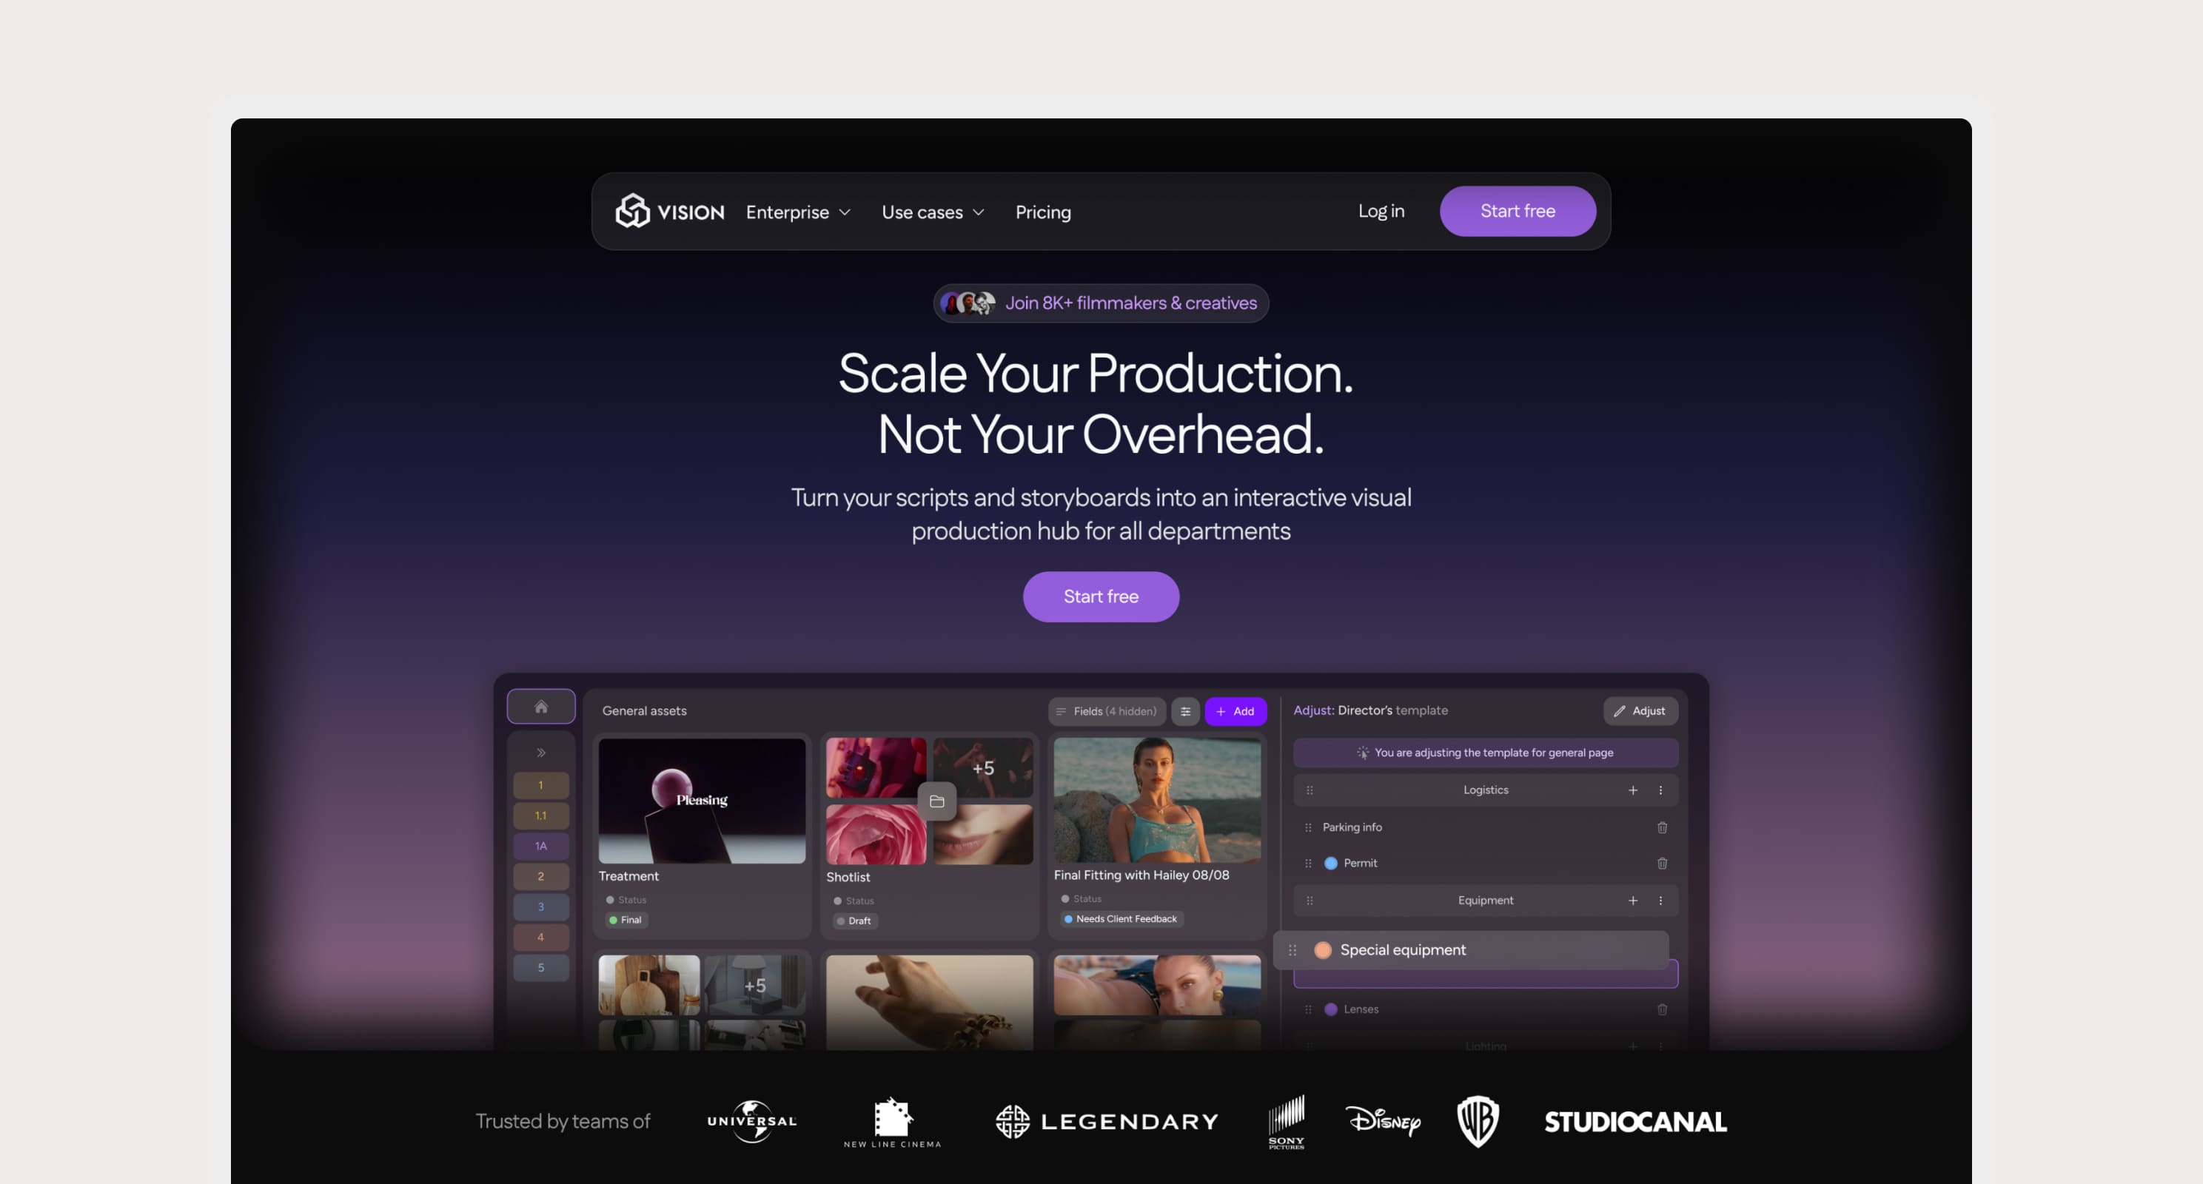
Task: Grab the drag handle next to Special equipment
Action: (1292, 949)
